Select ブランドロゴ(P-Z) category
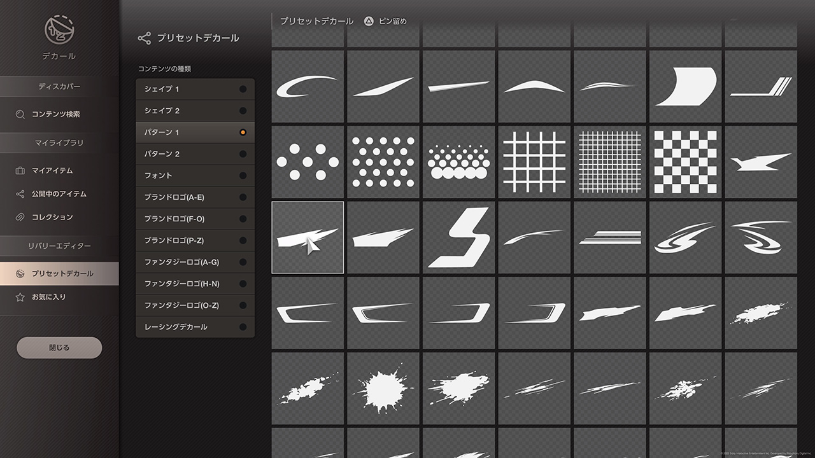Image resolution: width=815 pixels, height=458 pixels. [x=195, y=240]
